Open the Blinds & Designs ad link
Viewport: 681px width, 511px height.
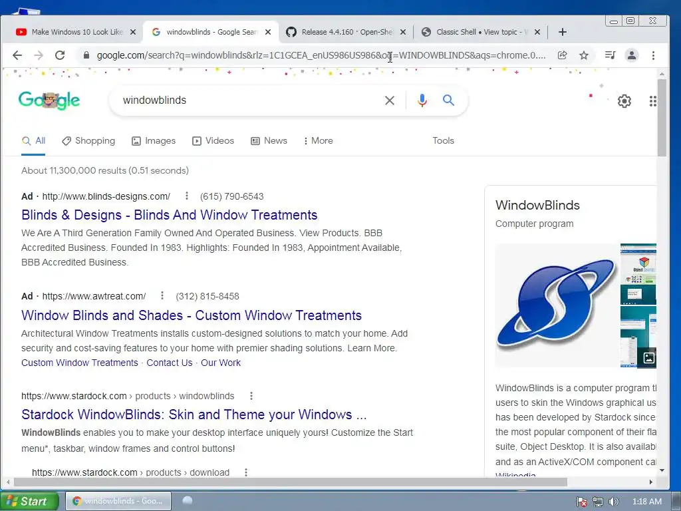click(x=170, y=215)
